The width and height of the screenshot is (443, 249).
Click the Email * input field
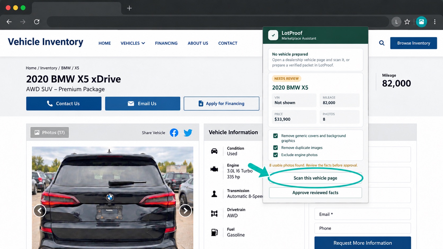click(363, 214)
